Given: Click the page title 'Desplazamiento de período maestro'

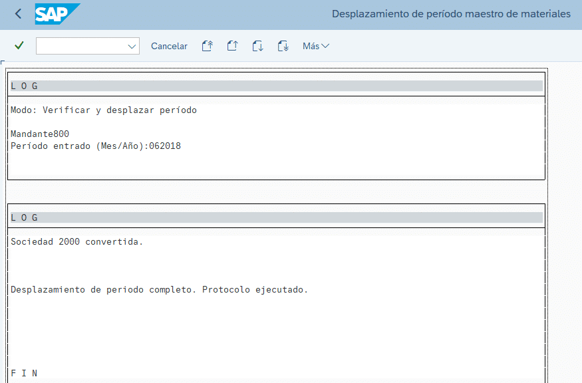Looking at the screenshot, I should tap(450, 14).
